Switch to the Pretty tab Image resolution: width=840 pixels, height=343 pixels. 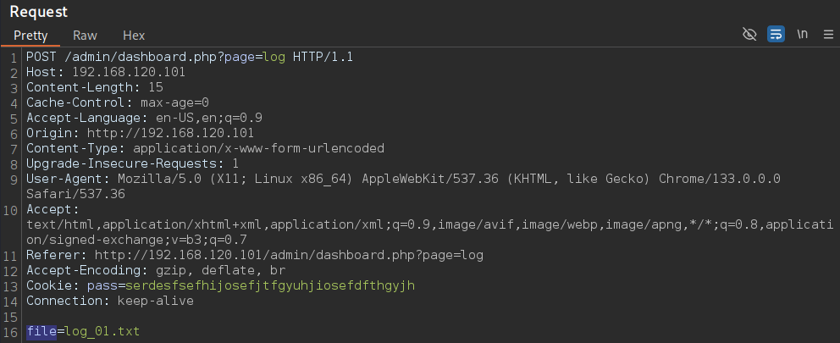click(x=30, y=36)
